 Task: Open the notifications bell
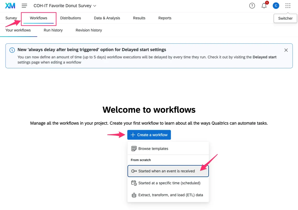(x=264, y=6)
